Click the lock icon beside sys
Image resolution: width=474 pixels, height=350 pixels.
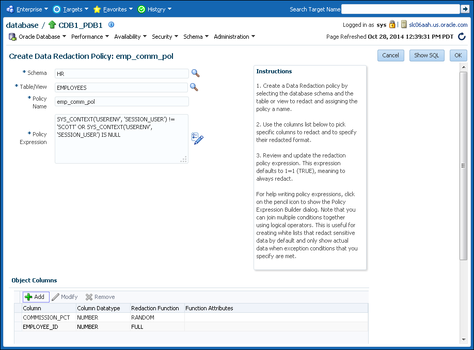tap(392, 24)
